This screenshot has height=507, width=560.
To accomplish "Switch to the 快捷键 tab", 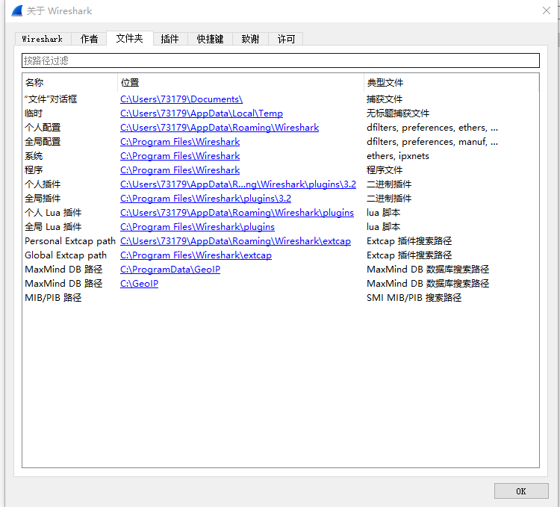I will coord(210,39).
